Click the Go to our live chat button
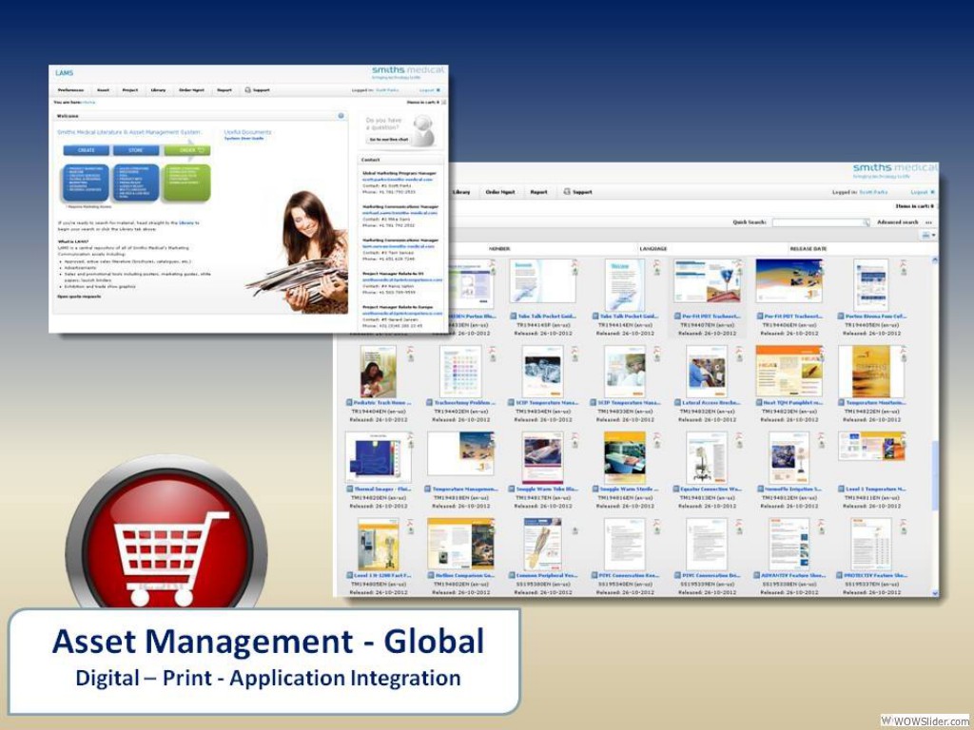The width and height of the screenshot is (974, 730). pos(389,140)
